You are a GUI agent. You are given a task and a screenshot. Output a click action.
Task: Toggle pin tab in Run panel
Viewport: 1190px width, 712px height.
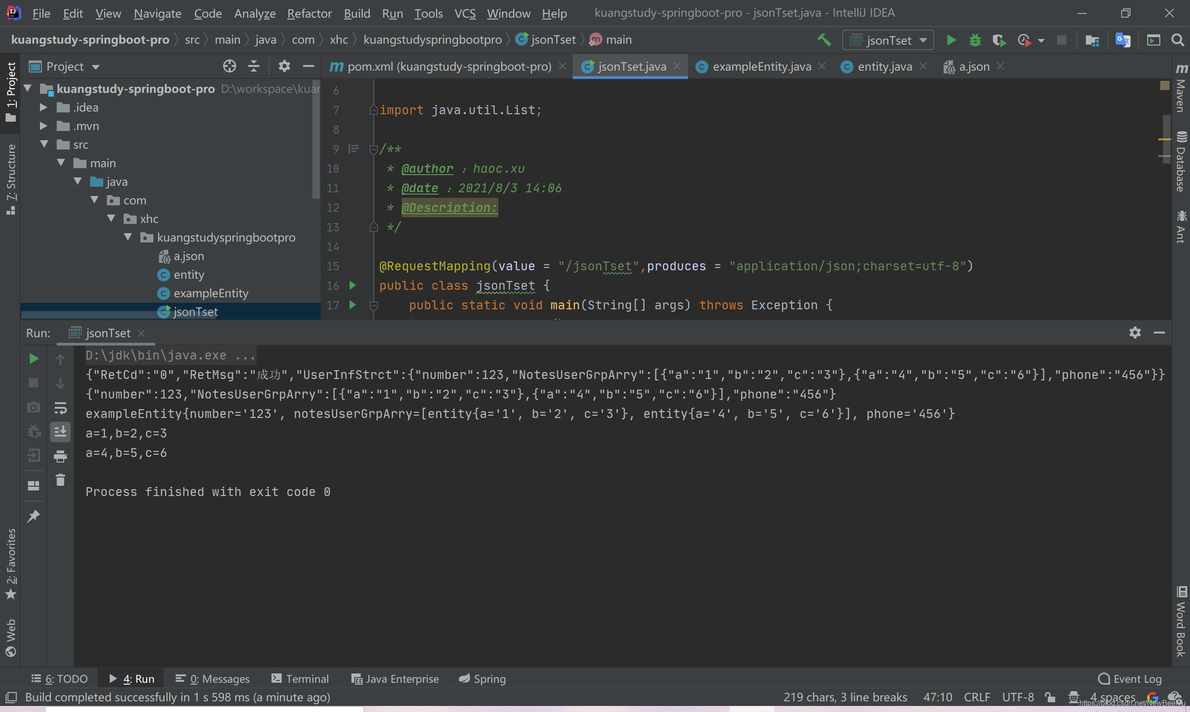[33, 516]
